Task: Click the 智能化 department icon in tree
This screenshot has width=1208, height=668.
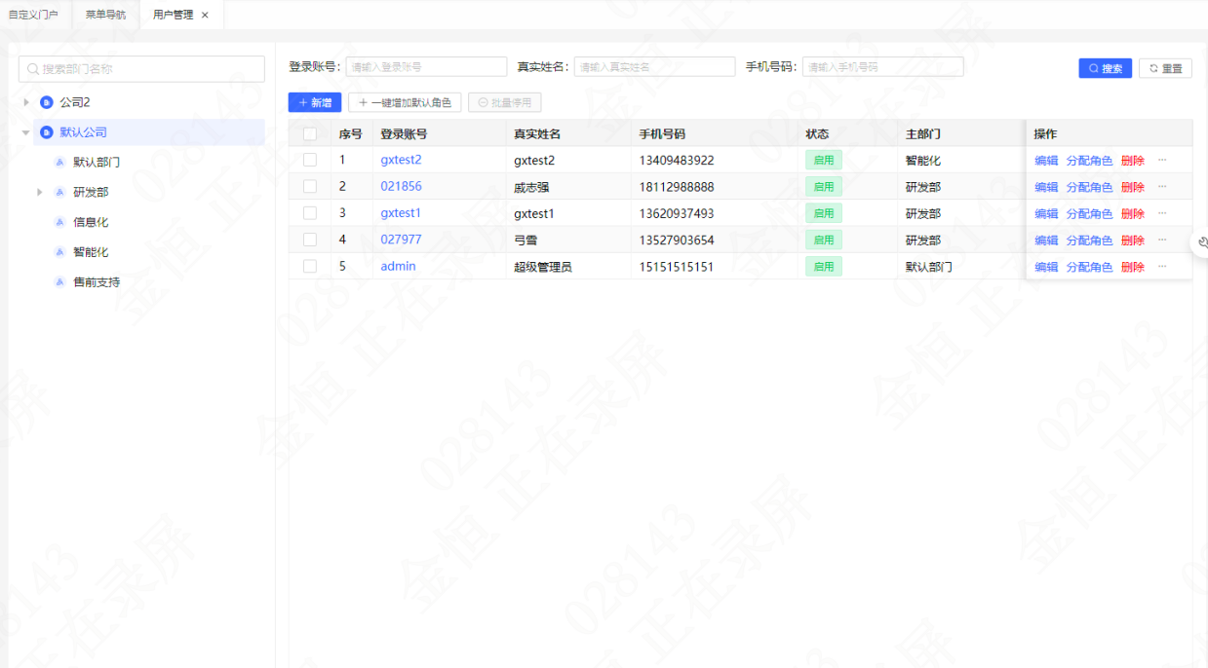Action: coord(59,252)
